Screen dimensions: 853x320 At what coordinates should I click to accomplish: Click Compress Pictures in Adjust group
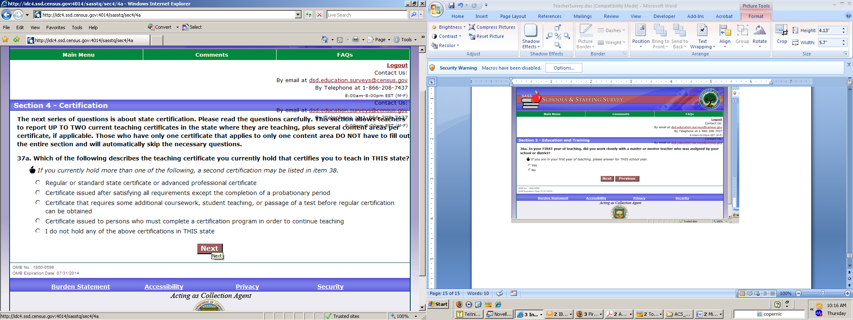pyautogui.click(x=492, y=27)
